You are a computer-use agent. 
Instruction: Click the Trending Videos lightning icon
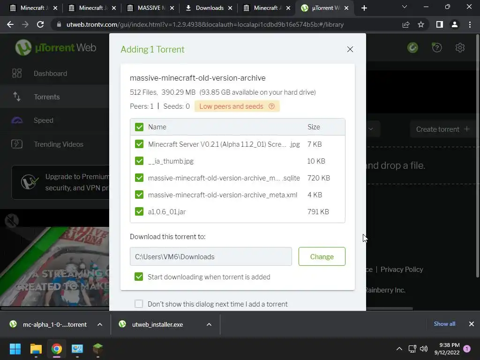17,144
